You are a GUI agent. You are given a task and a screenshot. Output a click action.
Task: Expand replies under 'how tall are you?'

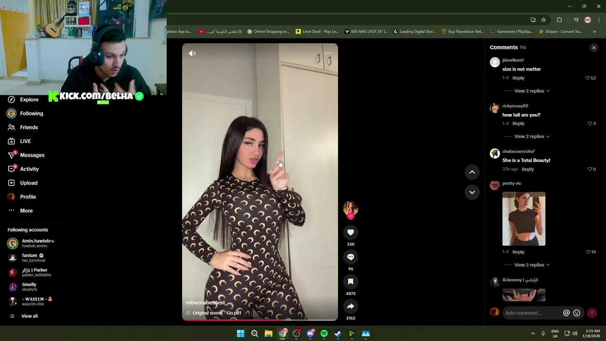click(x=532, y=136)
